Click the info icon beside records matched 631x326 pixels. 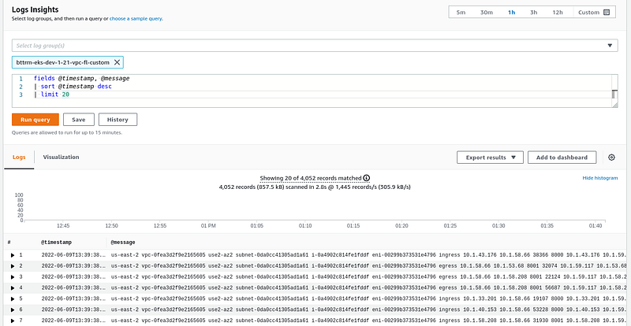[x=366, y=178]
